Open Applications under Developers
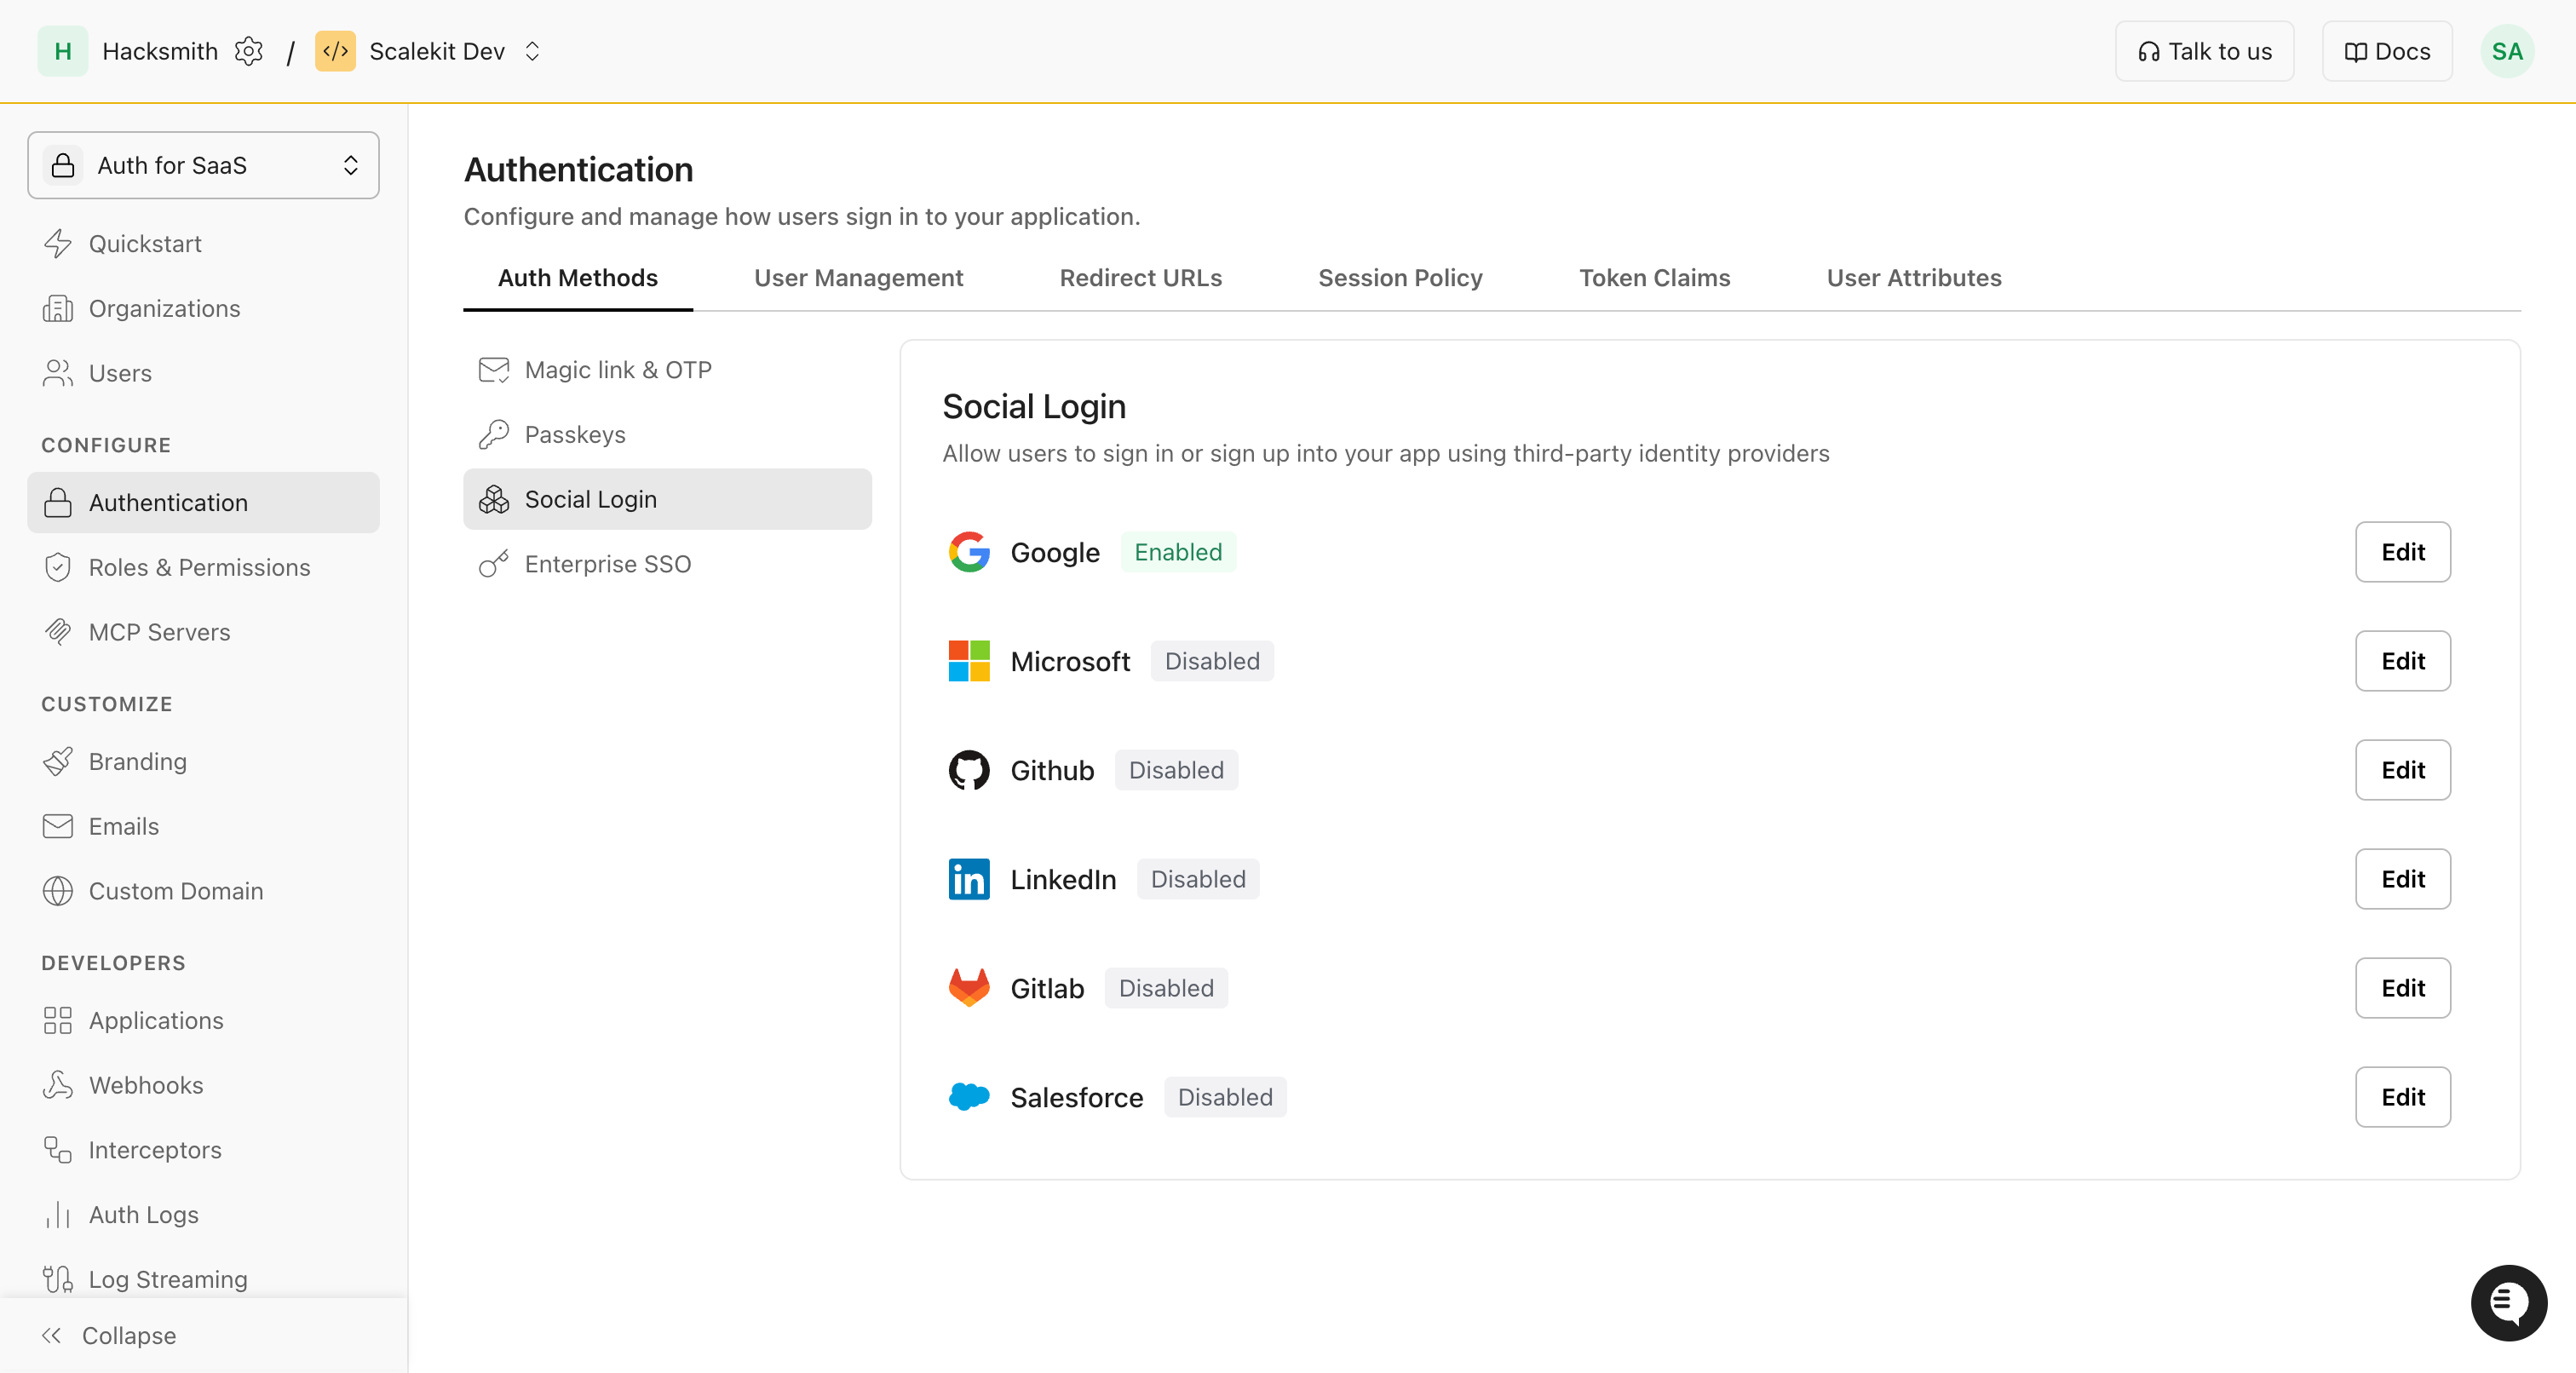Screen dimensions: 2576x1373 [203, 1020]
